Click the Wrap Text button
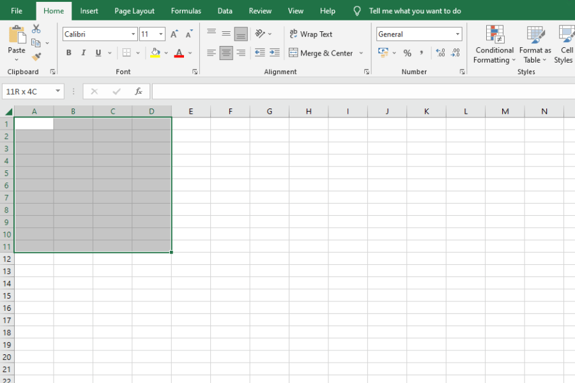Image resolution: width=575 pixels, height=383 pixels. click(x=310, y=33)
